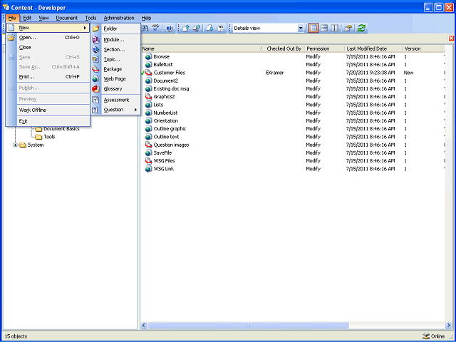This screenshot has width=456, height=342.
Task: Sort by Checked Out By column header
Action: coord(284,48)
